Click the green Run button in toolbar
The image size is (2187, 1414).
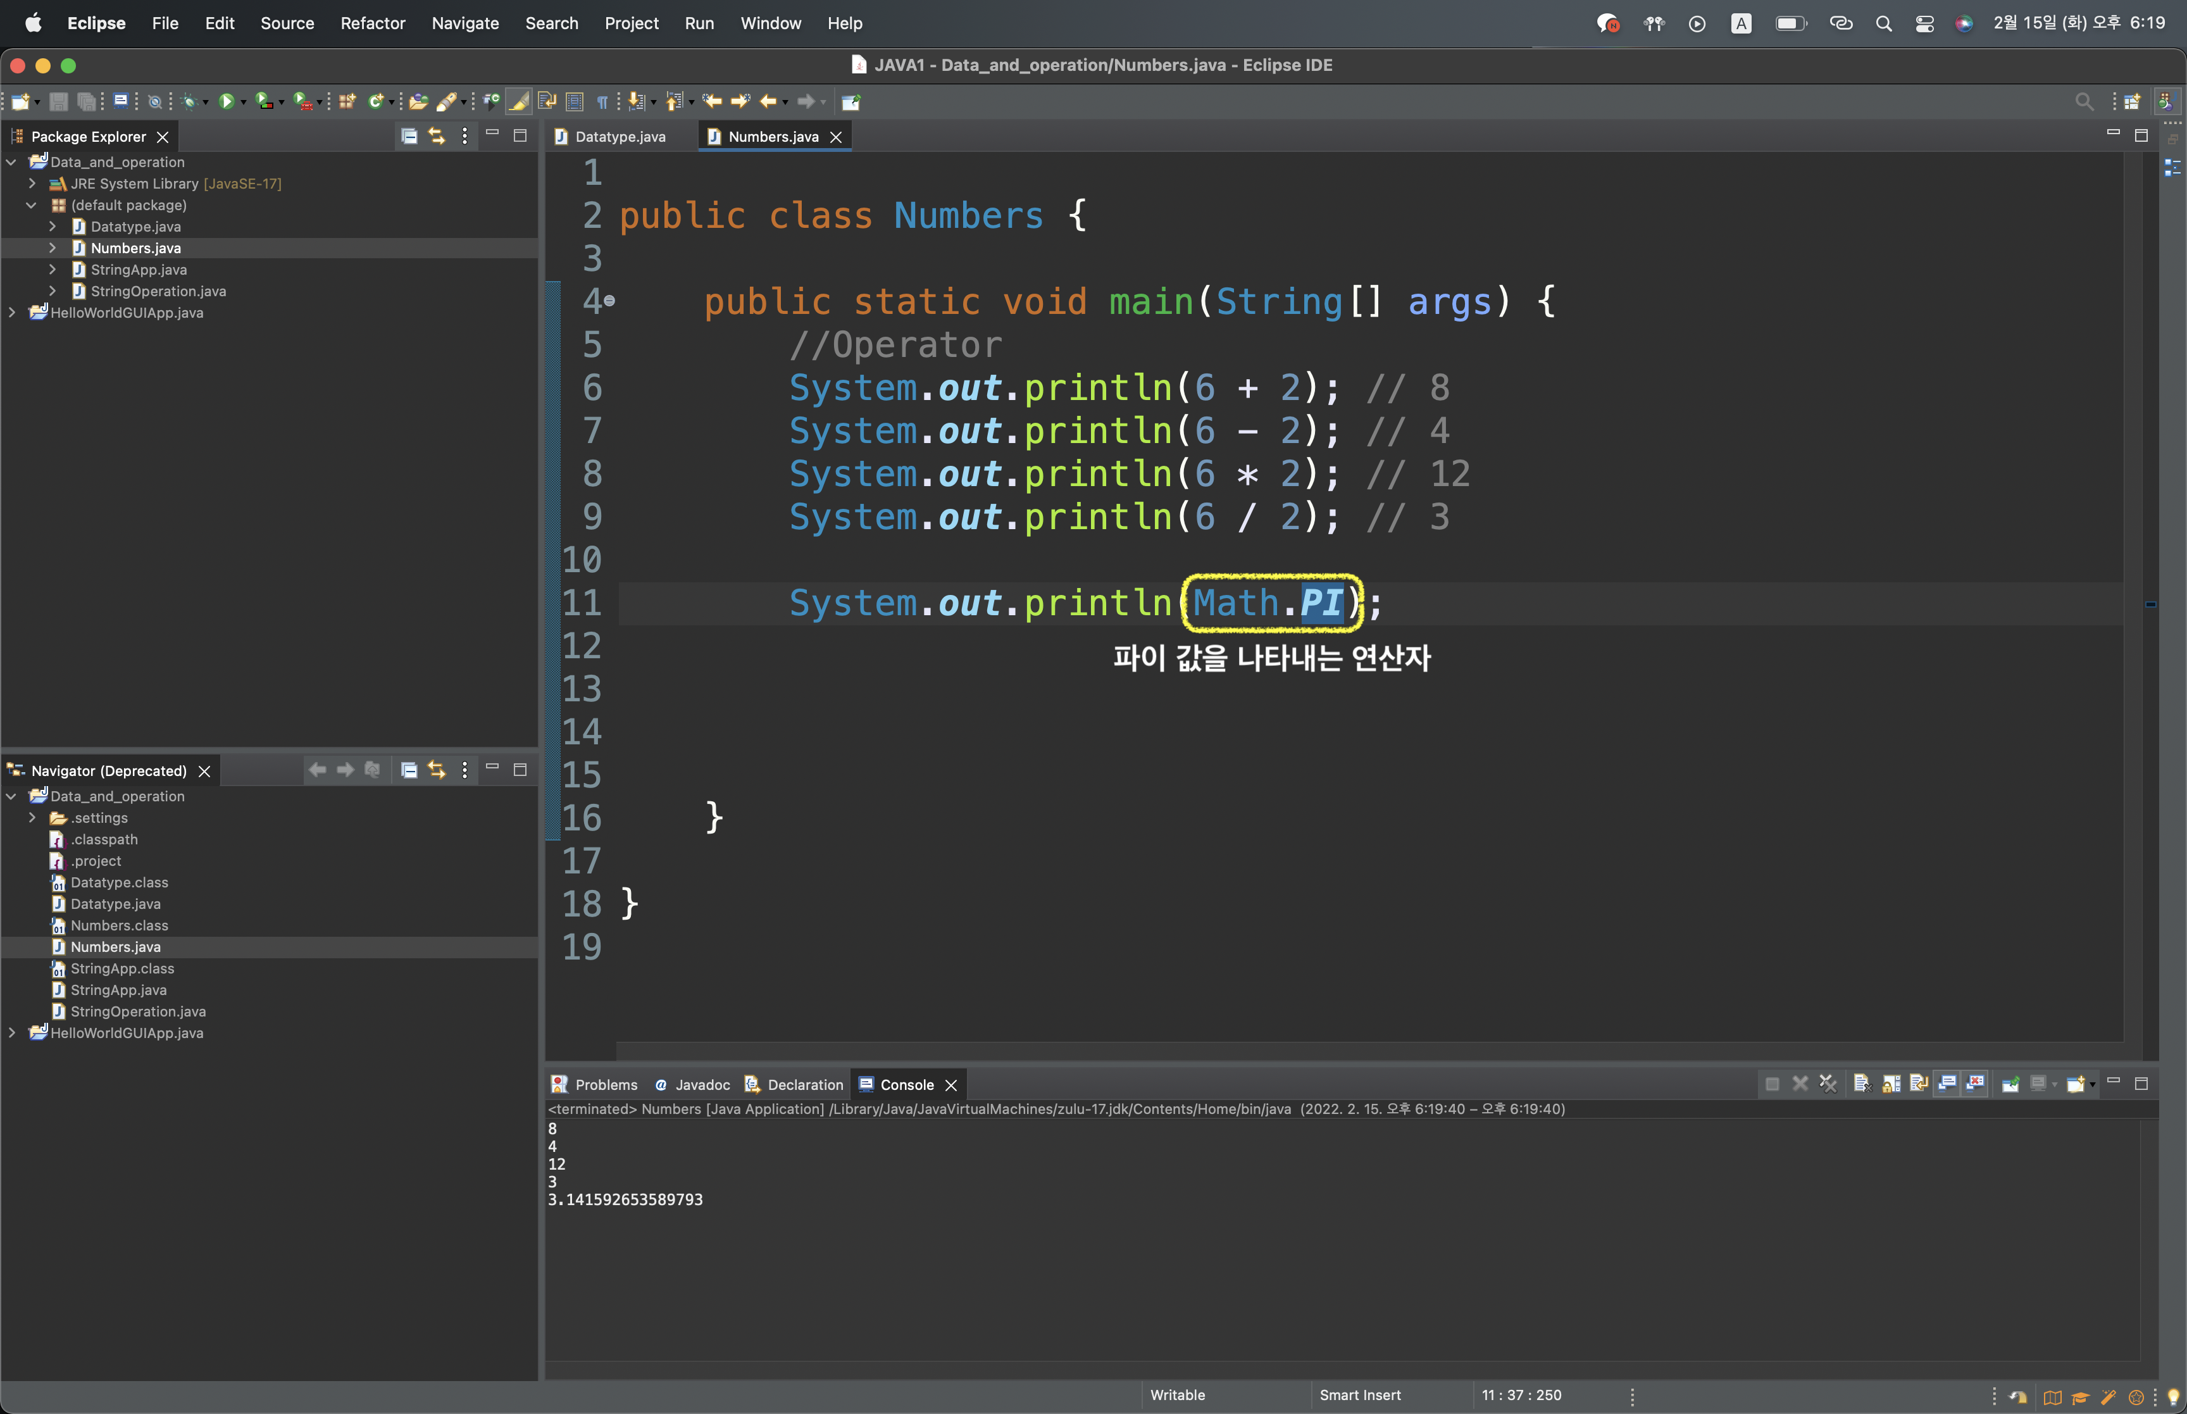click(226, 101)
